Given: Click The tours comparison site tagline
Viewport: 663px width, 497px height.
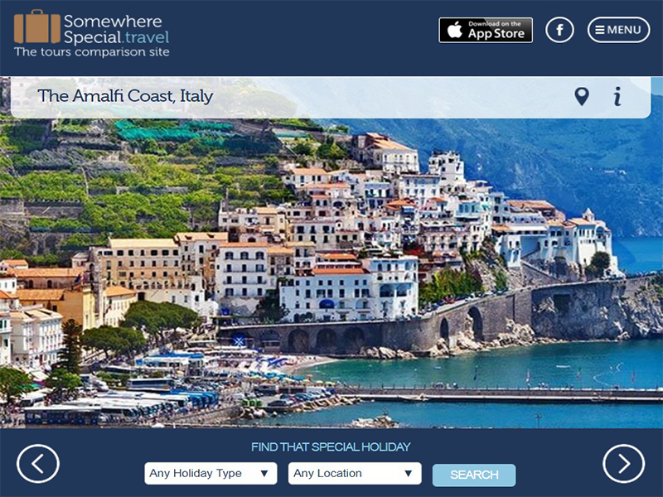Looking at the screenshot, I should click(x=92, y=52).
